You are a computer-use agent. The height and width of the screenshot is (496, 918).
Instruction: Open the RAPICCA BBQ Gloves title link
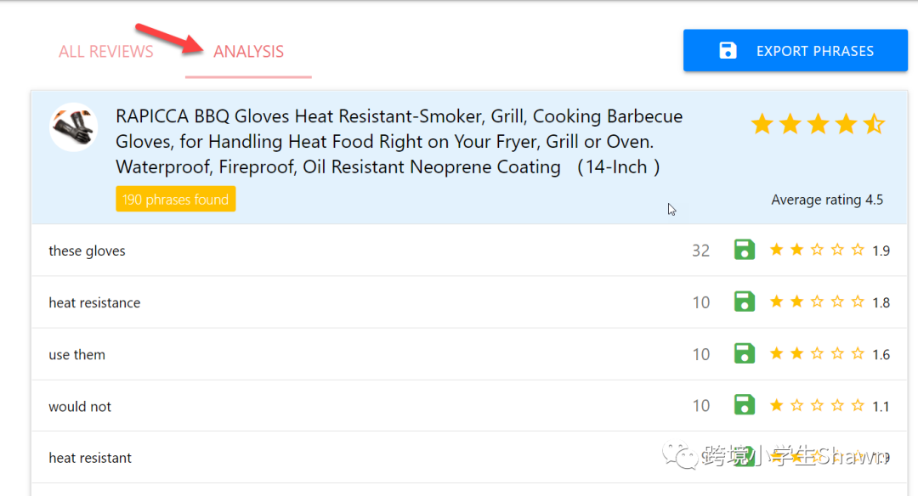tap(399, 141)
